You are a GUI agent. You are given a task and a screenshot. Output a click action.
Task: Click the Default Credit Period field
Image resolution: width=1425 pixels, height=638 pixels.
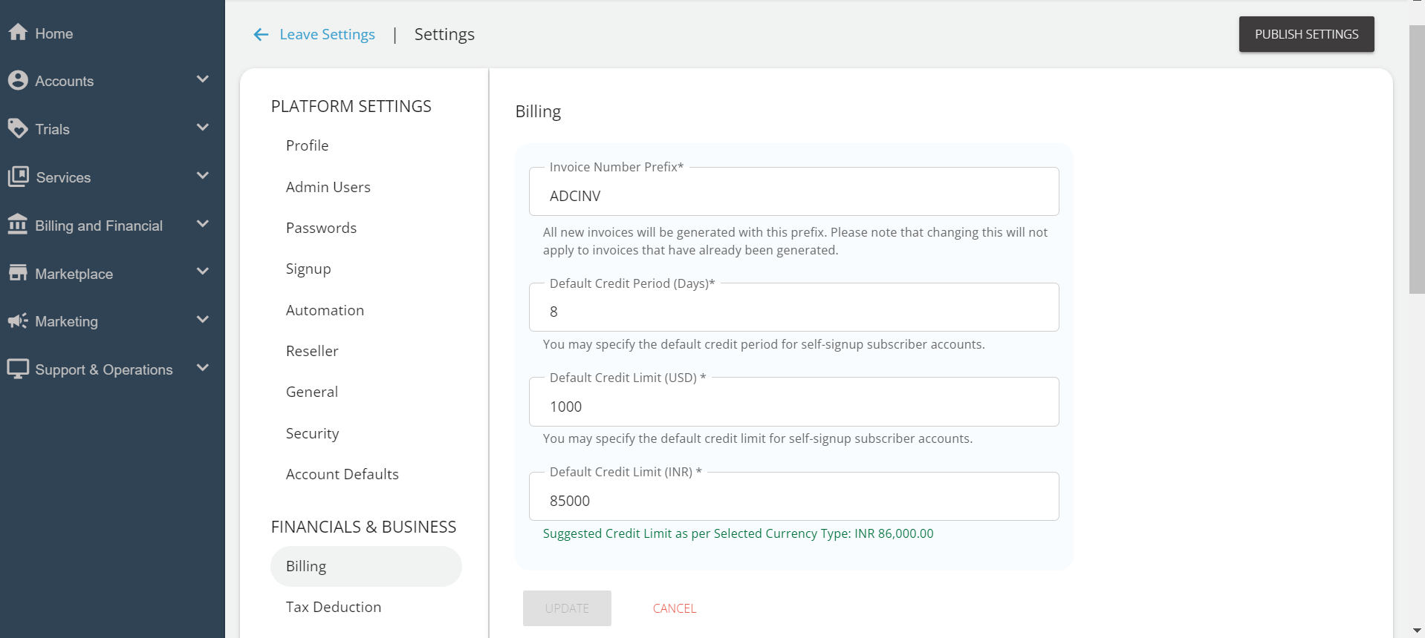793,307
